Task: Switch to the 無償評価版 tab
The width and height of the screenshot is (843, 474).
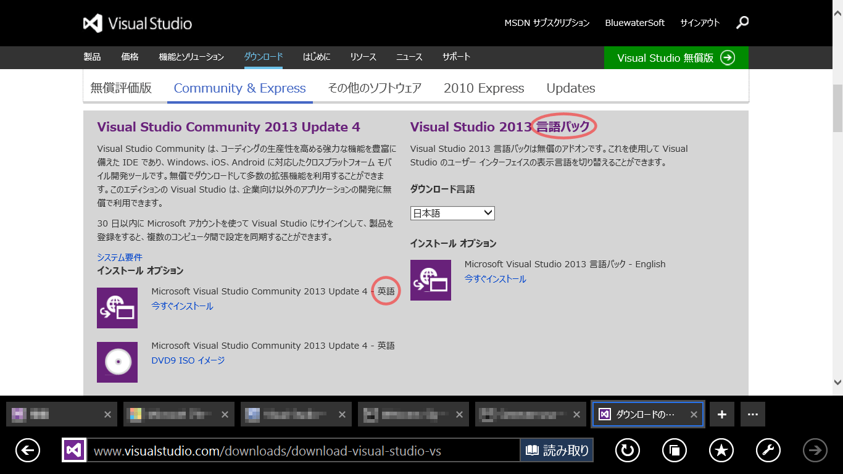Action: [121, 88]
